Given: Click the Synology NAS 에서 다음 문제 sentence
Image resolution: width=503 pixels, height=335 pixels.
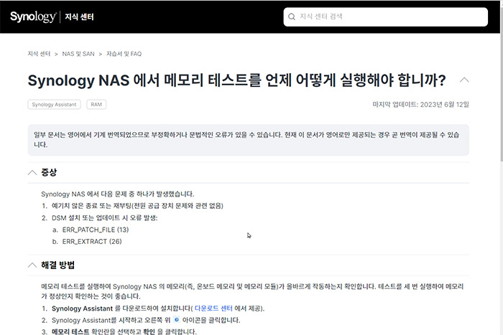Looking at the screenshot, I should click(x=117, y=194).
